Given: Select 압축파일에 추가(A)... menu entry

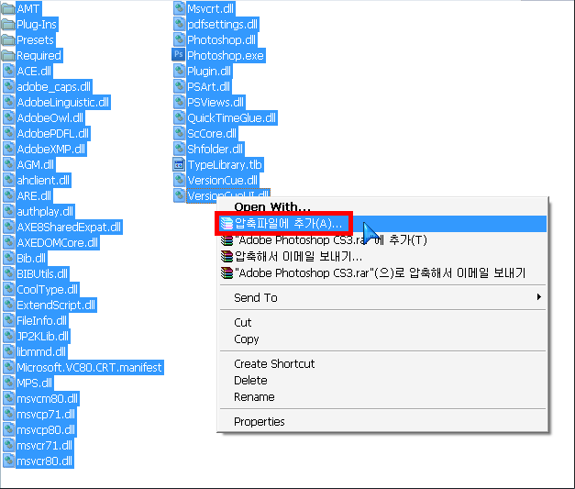Looking at the screenshot, I should click(x=382, y=224).
